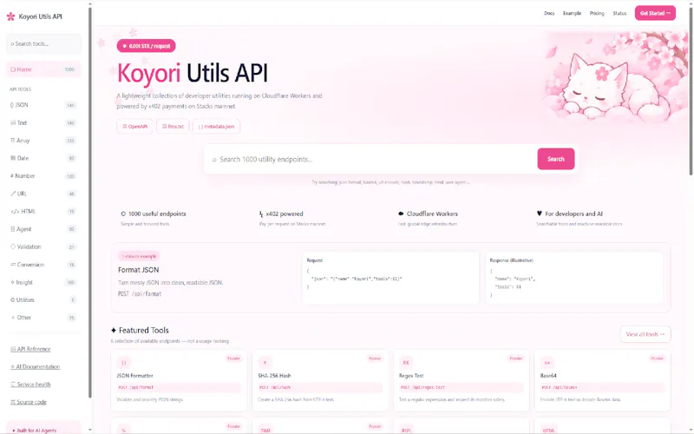Click the lightning icon beside x402 powered
The width and height of the screenshot is (694, 434).
click(261, 214)
